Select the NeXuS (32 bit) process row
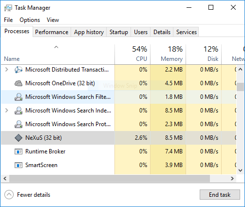 coord(119,138)
